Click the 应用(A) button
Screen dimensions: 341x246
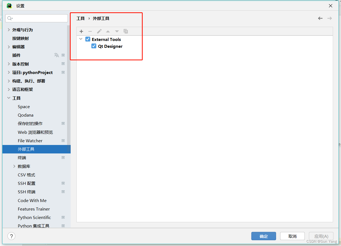pyautogui.click(x=321, y=236)
